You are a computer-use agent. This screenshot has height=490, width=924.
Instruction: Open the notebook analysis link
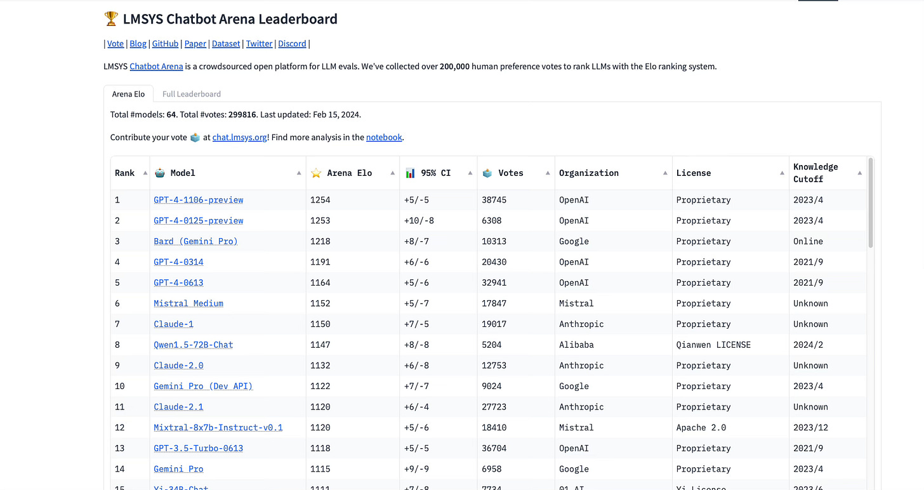coord(384,137)
